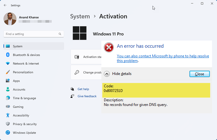217x140 pixels.
Task: Click the Anand Khanse profile picture
Action: pos(10,19)
